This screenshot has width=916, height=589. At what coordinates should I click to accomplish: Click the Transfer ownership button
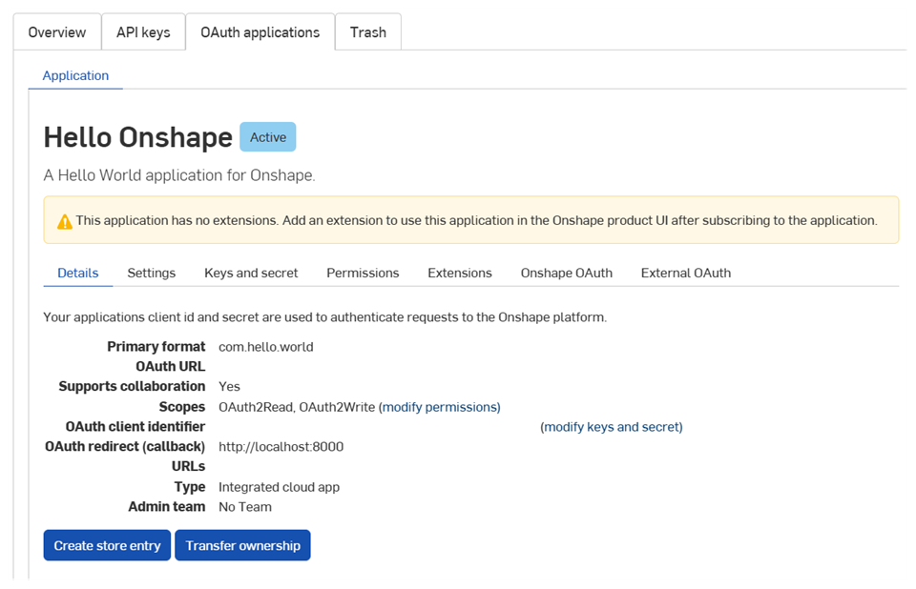point(242,545)
